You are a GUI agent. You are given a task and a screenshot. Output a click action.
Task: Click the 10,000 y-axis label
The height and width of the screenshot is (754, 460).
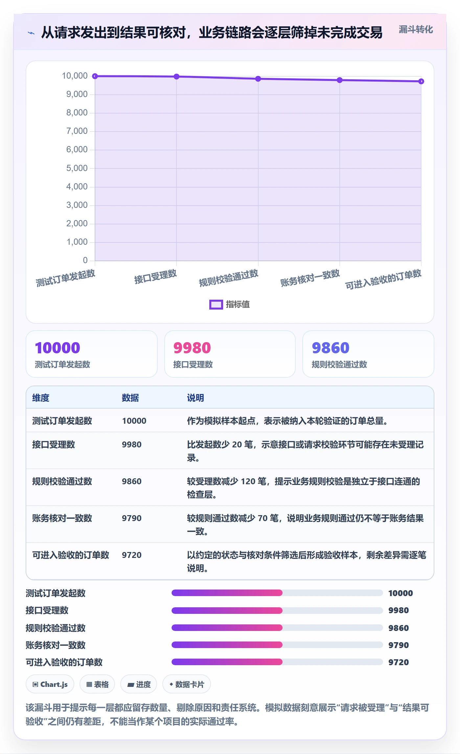75,76
